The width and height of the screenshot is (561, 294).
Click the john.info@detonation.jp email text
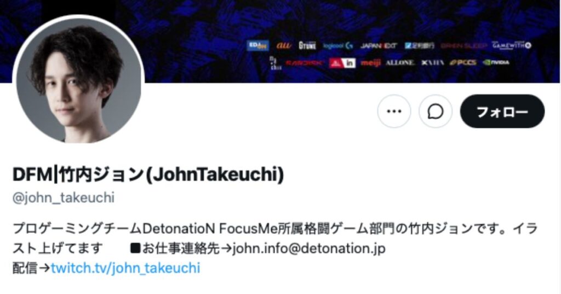click(x=309, y=248)
